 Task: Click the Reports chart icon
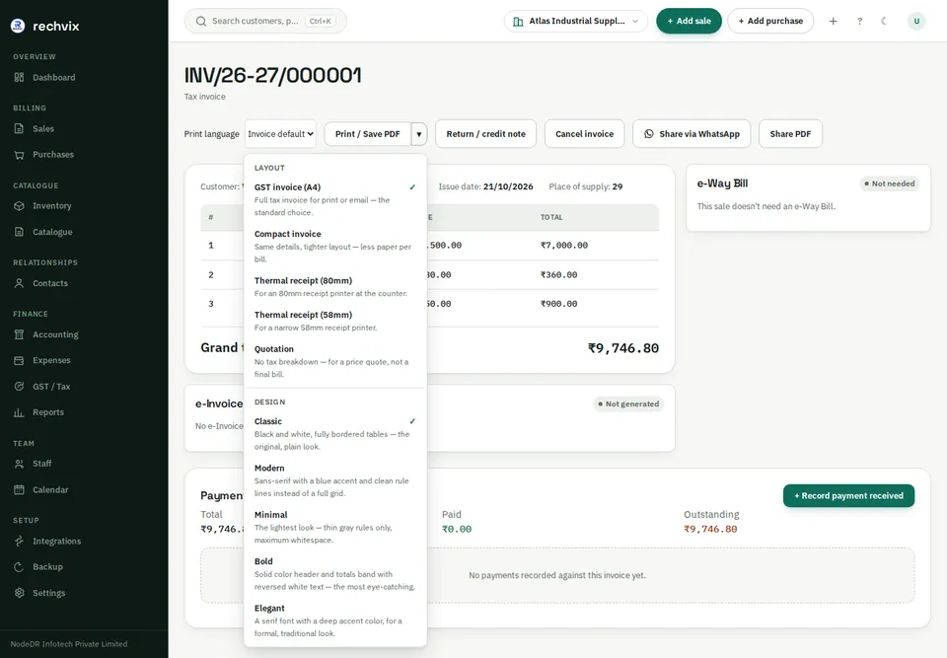coord(19,412)
